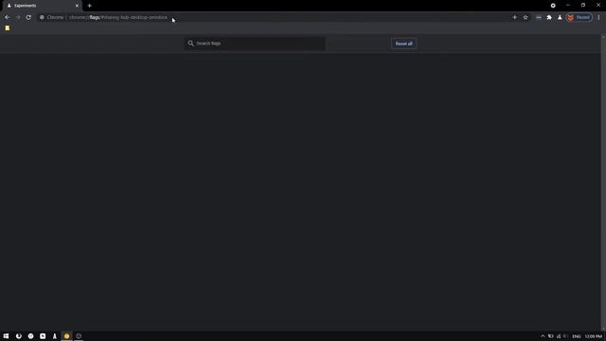This screenshot has width=606, height=341.
Task: Click the Reset all button
Action: (403, 44)
